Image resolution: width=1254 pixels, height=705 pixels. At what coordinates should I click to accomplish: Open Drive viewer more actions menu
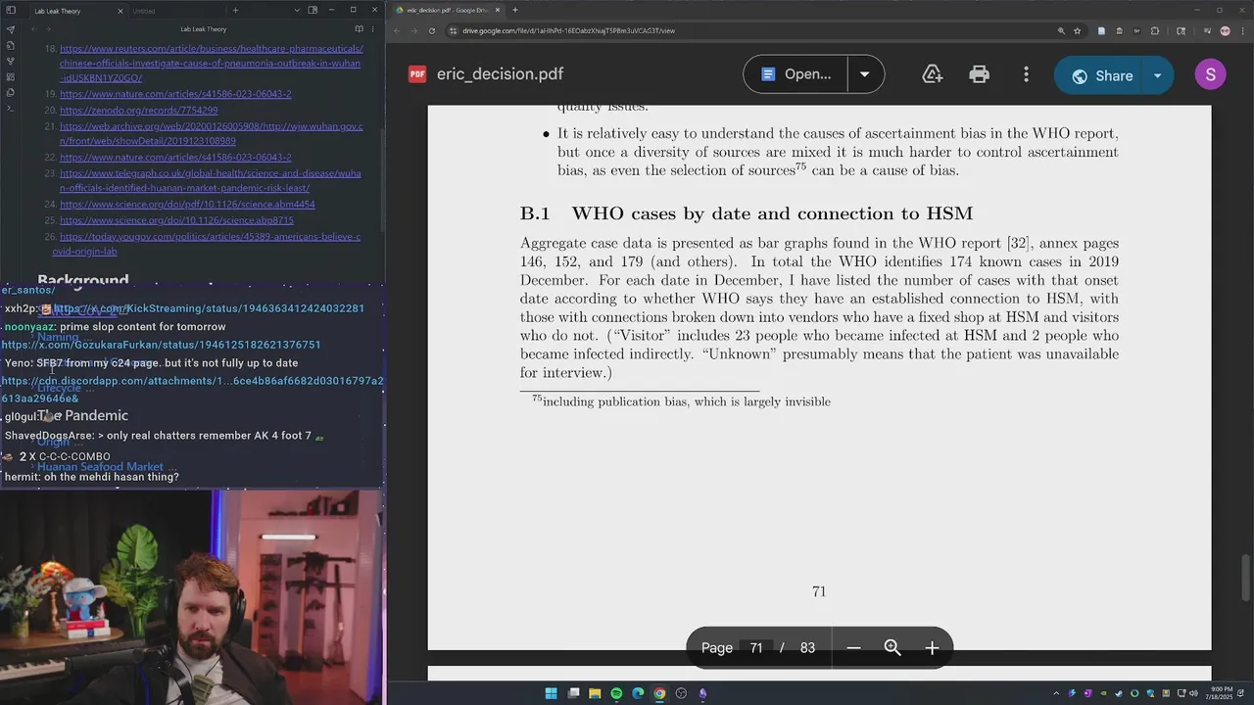click(x=1026, y=74)
